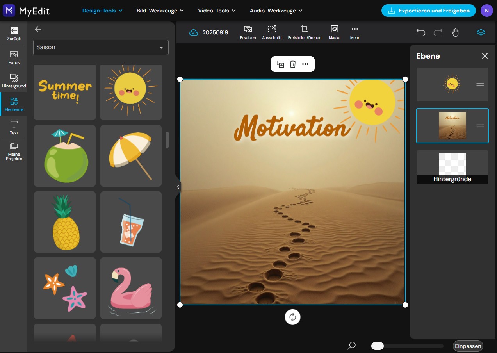Screen dimensions: 497x353
Task: Open the Mehr options menu
Action: tap(355, 32)
